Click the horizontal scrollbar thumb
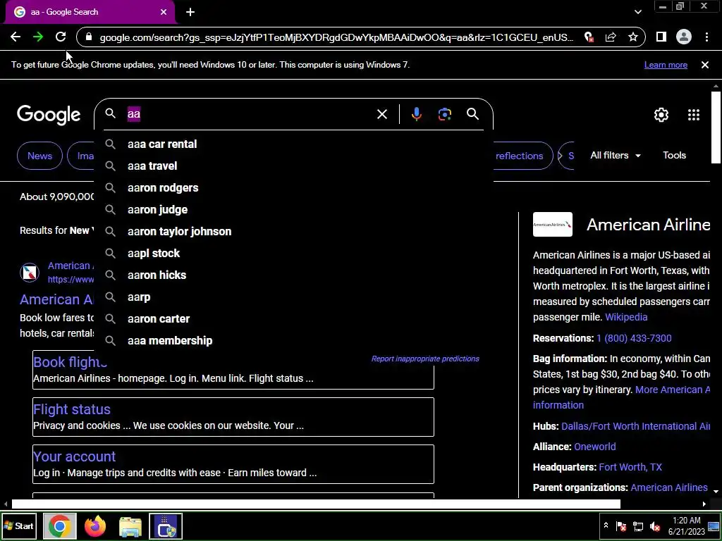The image size is (722, 541). click(316, 504)
